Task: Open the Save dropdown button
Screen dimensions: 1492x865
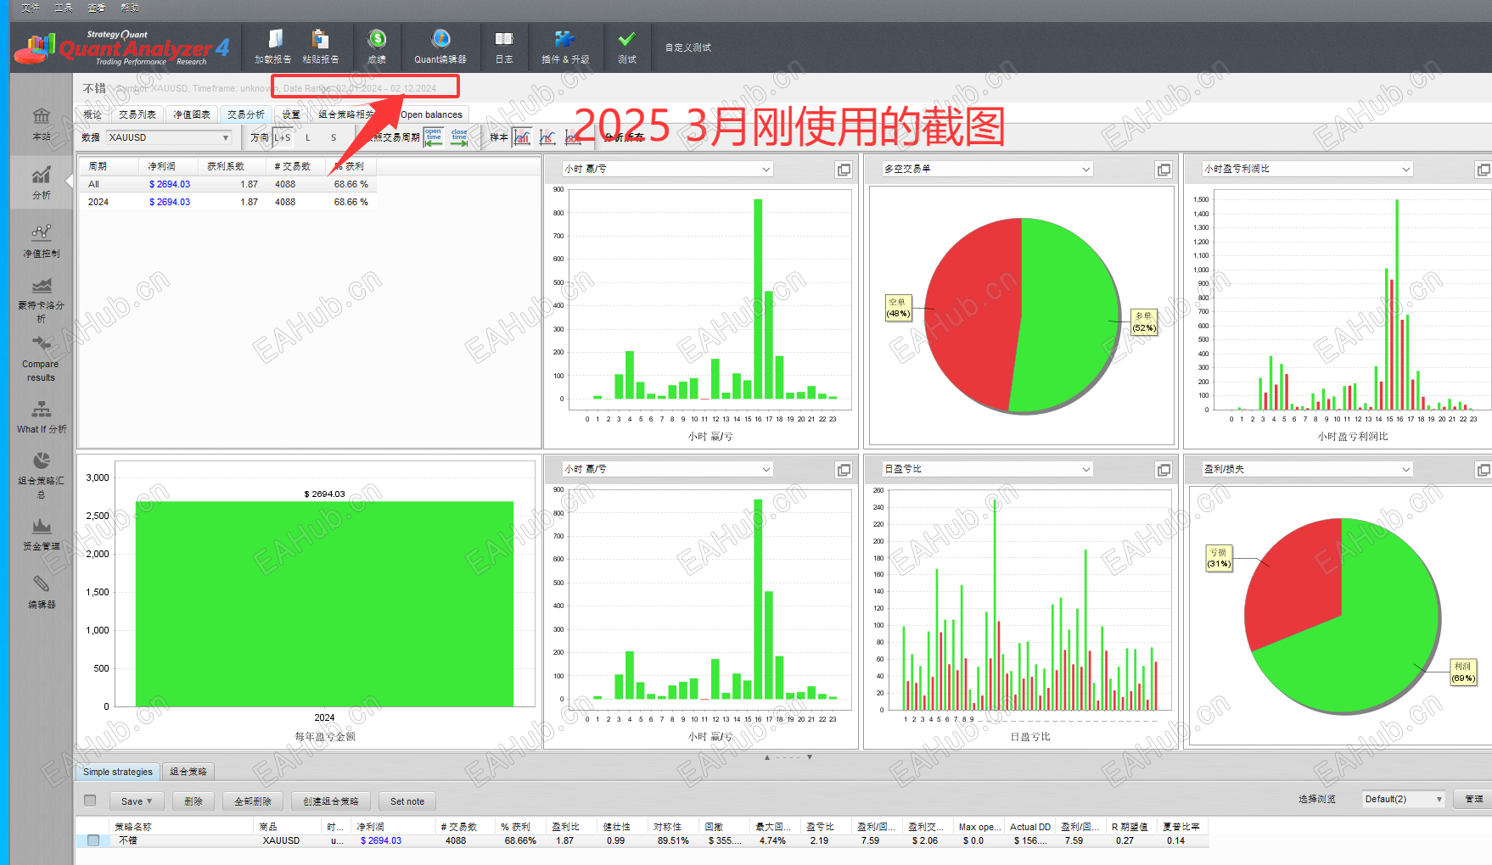Action: click(137, 801)
